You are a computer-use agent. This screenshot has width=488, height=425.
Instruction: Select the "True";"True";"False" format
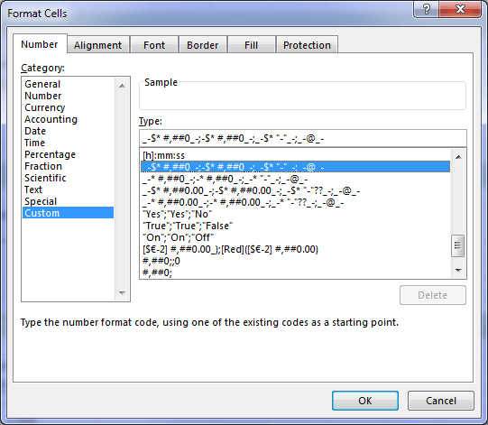click(x=295, y=226)
